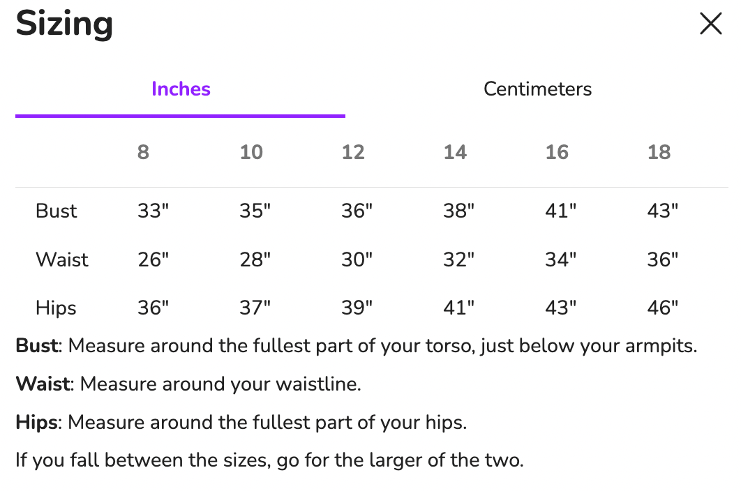Click the Hips row label in the table
The image size is (741, 491).
coord(56,308)
